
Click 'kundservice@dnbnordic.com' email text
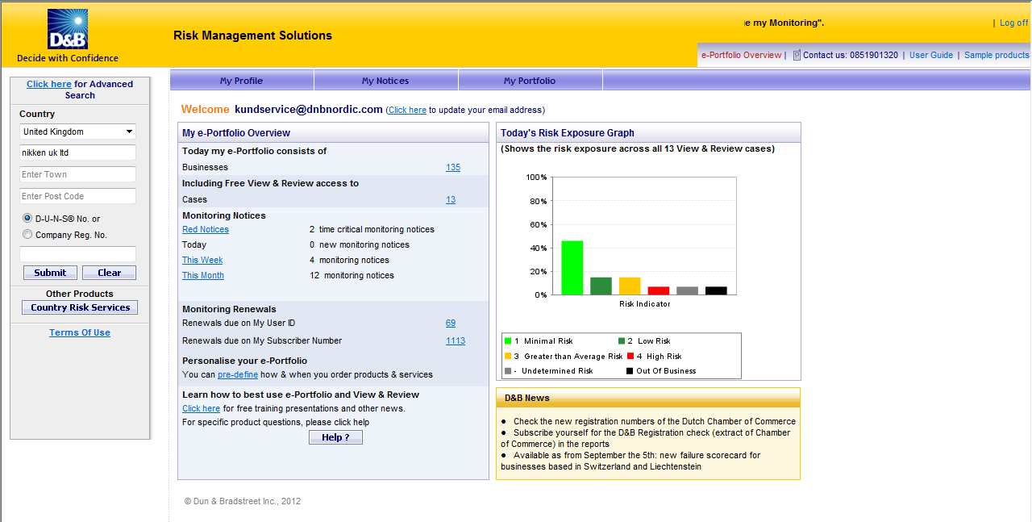click(x=309, y=110)
